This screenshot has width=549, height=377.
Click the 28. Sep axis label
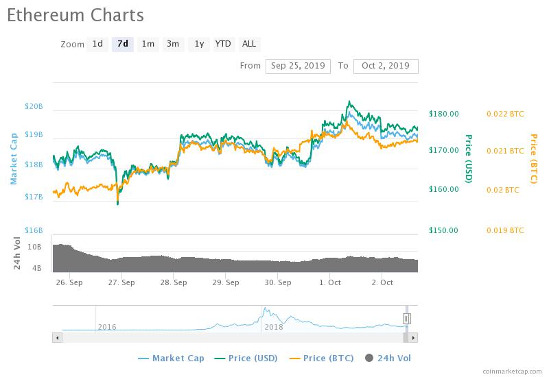click(x=174, y=282)
